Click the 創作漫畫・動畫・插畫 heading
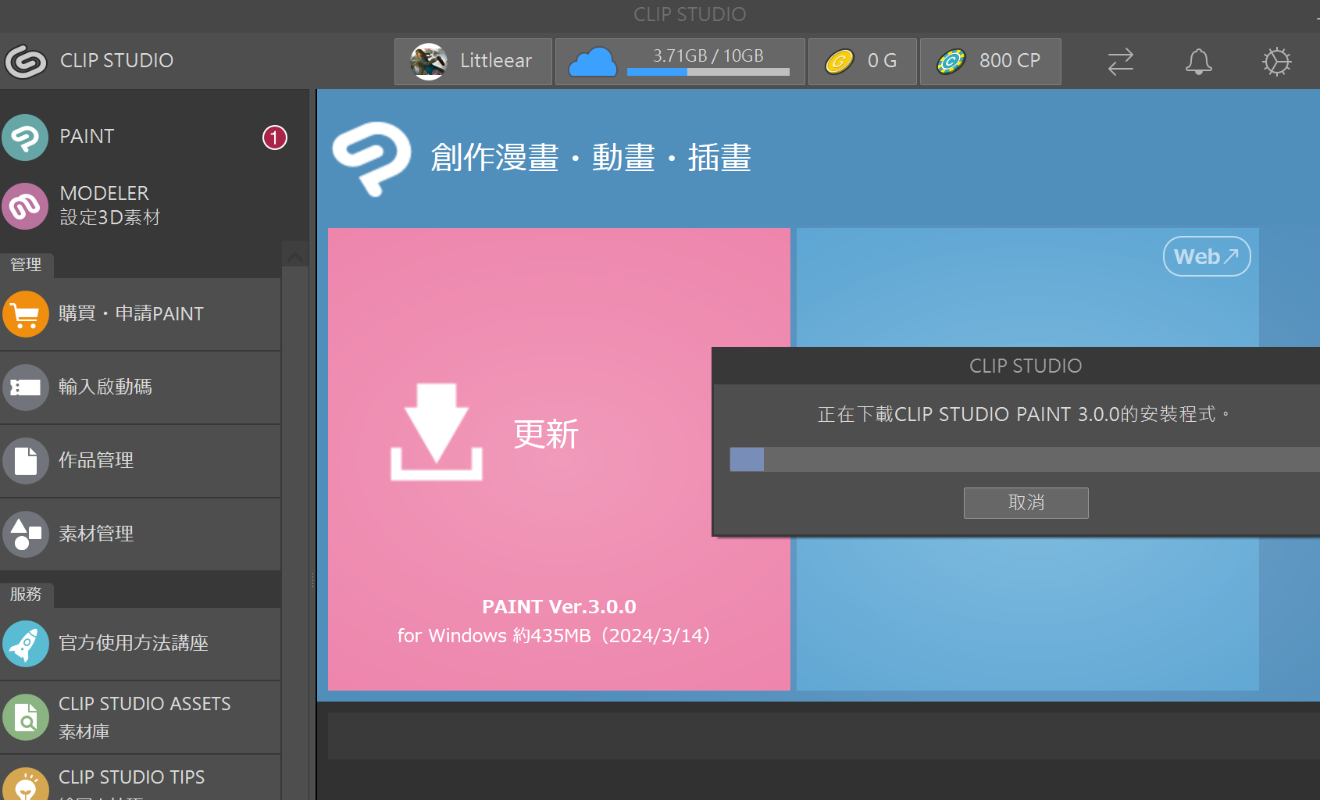The image size is (1320, 800). coord(590,159)
